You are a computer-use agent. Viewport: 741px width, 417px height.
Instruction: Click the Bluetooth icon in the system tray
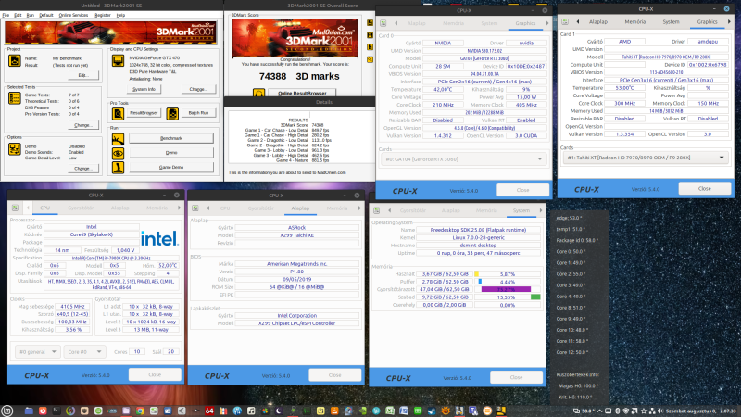click(x=618, y=411)
